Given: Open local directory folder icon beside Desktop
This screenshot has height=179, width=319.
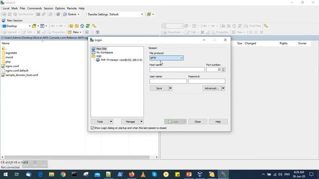Looking at the screenshot, I should point(34,26).
